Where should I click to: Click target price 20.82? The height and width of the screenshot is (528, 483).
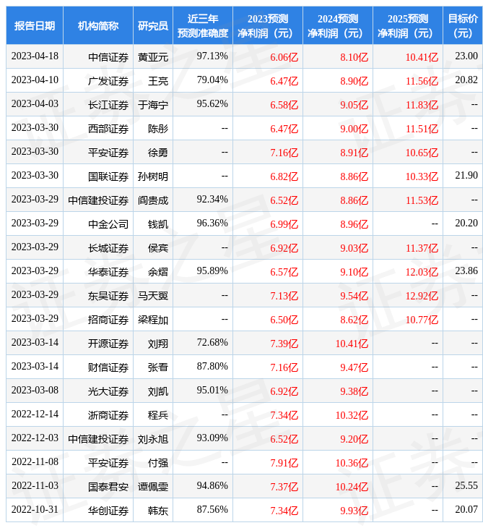tap(466, 80)
